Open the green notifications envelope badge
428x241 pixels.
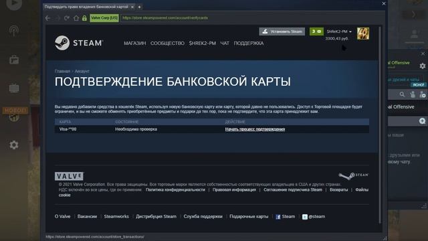click(316, 31)
